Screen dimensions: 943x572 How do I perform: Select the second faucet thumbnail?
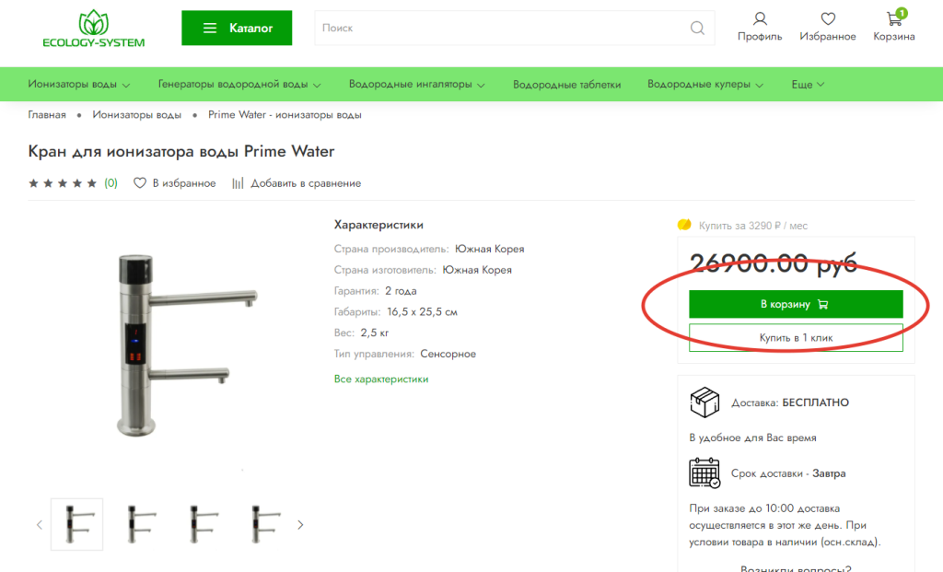(x=141, y=524)
